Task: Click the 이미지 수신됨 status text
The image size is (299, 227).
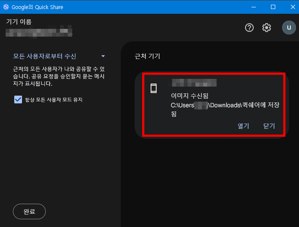Action: [x=189, y=96]
